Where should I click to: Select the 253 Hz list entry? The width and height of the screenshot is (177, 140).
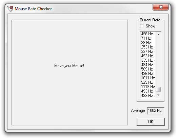click(148, 47)
